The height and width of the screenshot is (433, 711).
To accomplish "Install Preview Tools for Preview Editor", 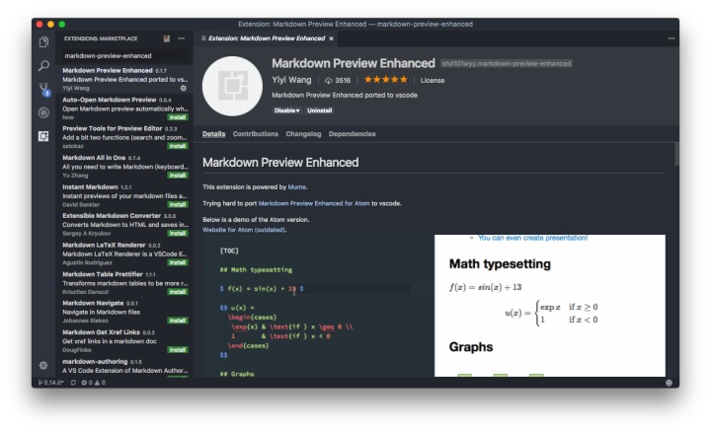I will [178, 146].
